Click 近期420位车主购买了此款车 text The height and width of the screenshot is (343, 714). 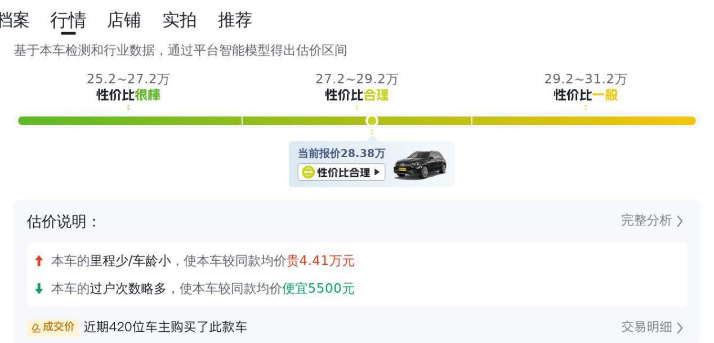pyautogui.click(x=165, y=327)
